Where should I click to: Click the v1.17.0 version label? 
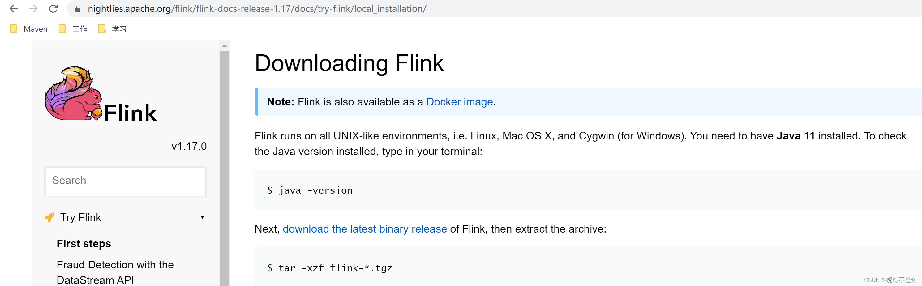[189, 146]
